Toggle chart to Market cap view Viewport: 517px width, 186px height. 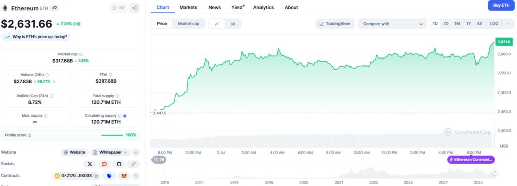pyautogui.click(x=189, y=24)
